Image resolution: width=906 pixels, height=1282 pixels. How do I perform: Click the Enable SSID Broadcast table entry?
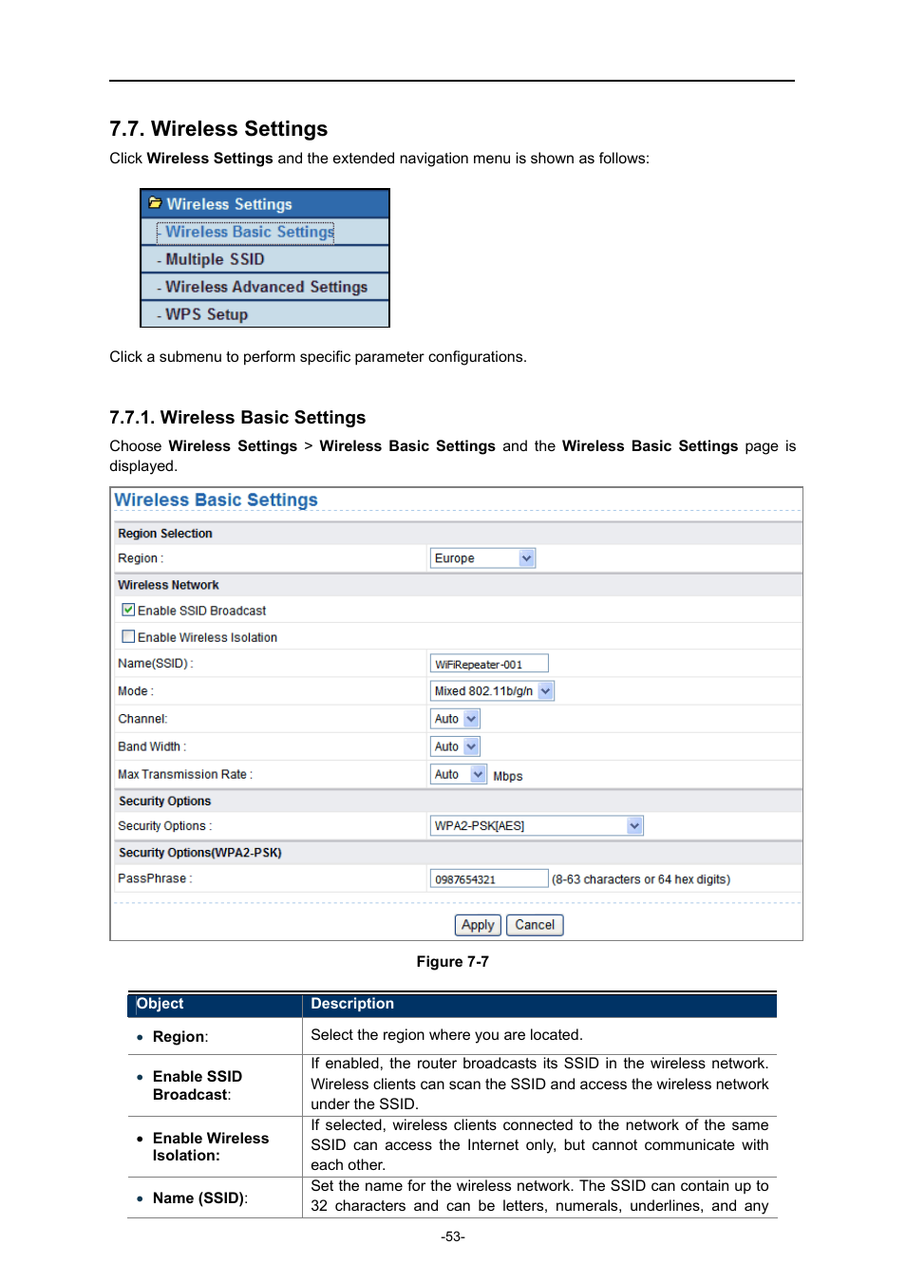[198, 1085]
